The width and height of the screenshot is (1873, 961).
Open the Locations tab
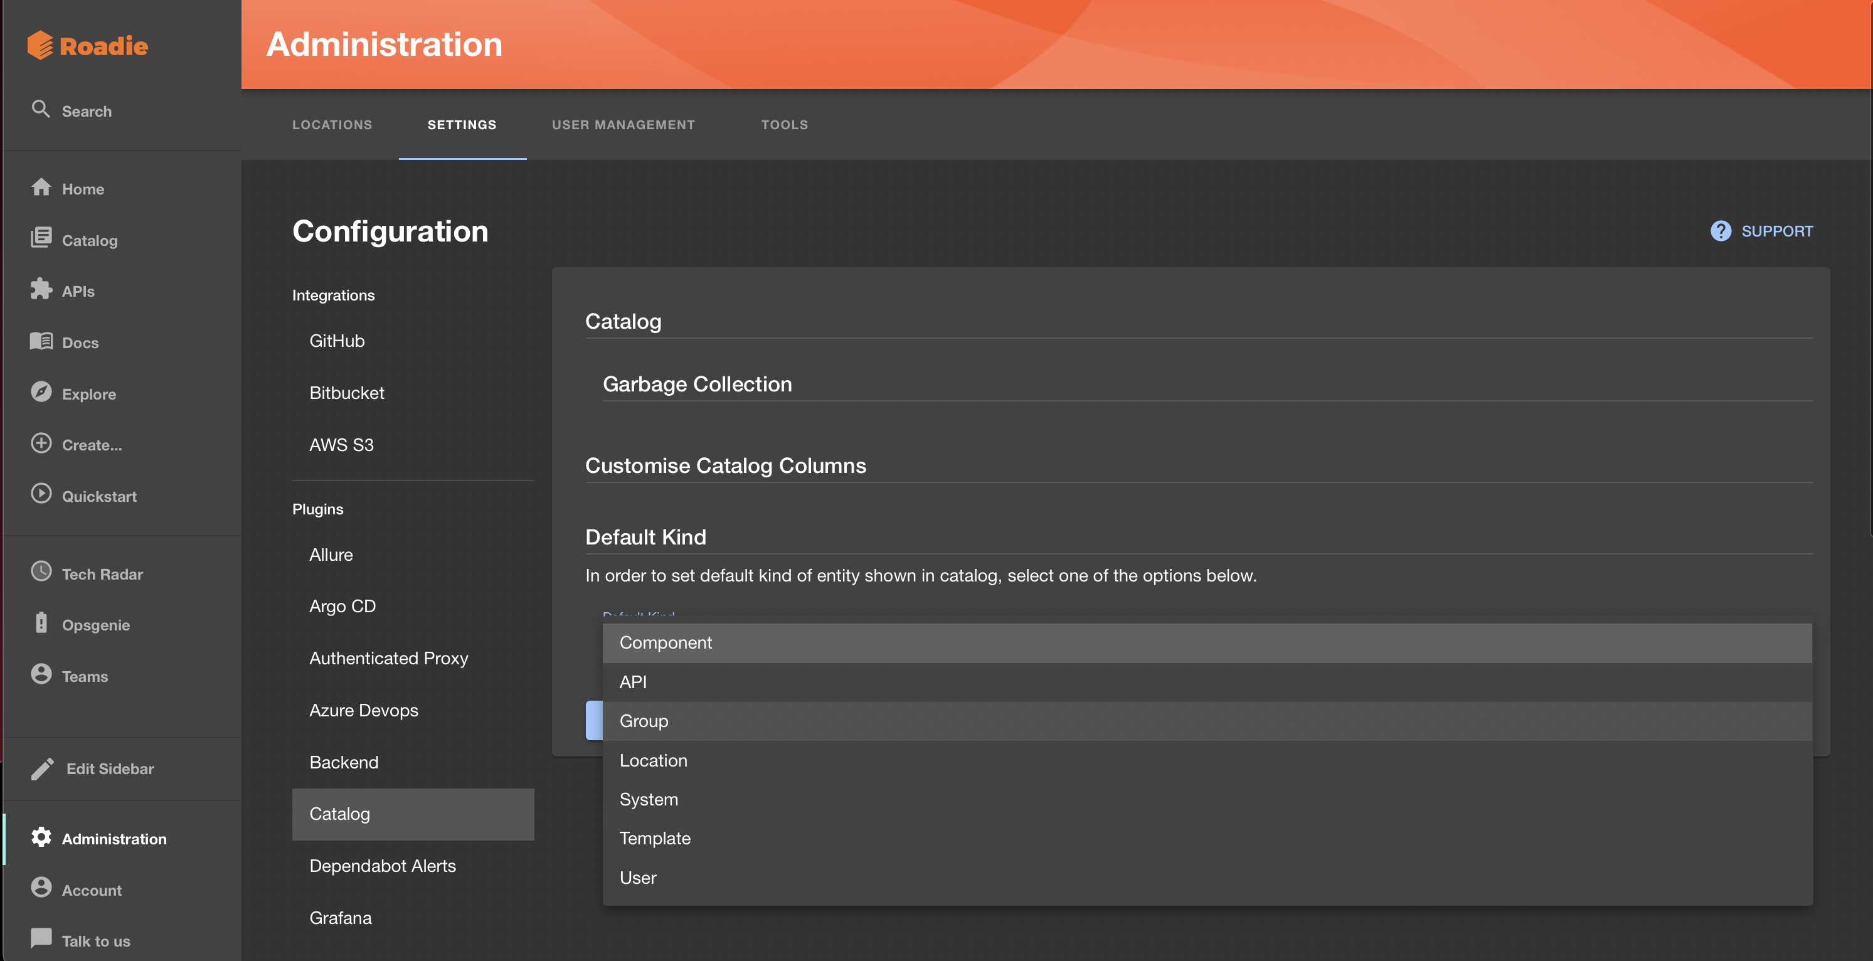[x=332, y=124]
